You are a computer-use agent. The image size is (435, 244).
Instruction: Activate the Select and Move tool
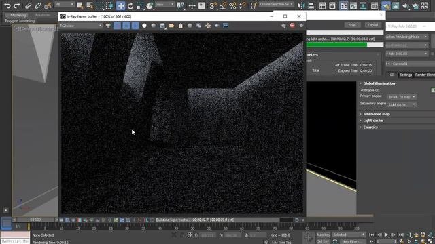click(121, 5)
